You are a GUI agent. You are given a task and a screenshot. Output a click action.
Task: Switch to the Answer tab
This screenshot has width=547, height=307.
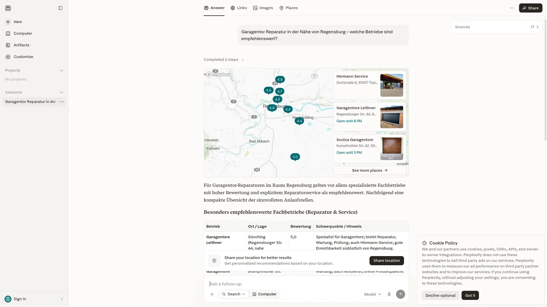[214, 8]
